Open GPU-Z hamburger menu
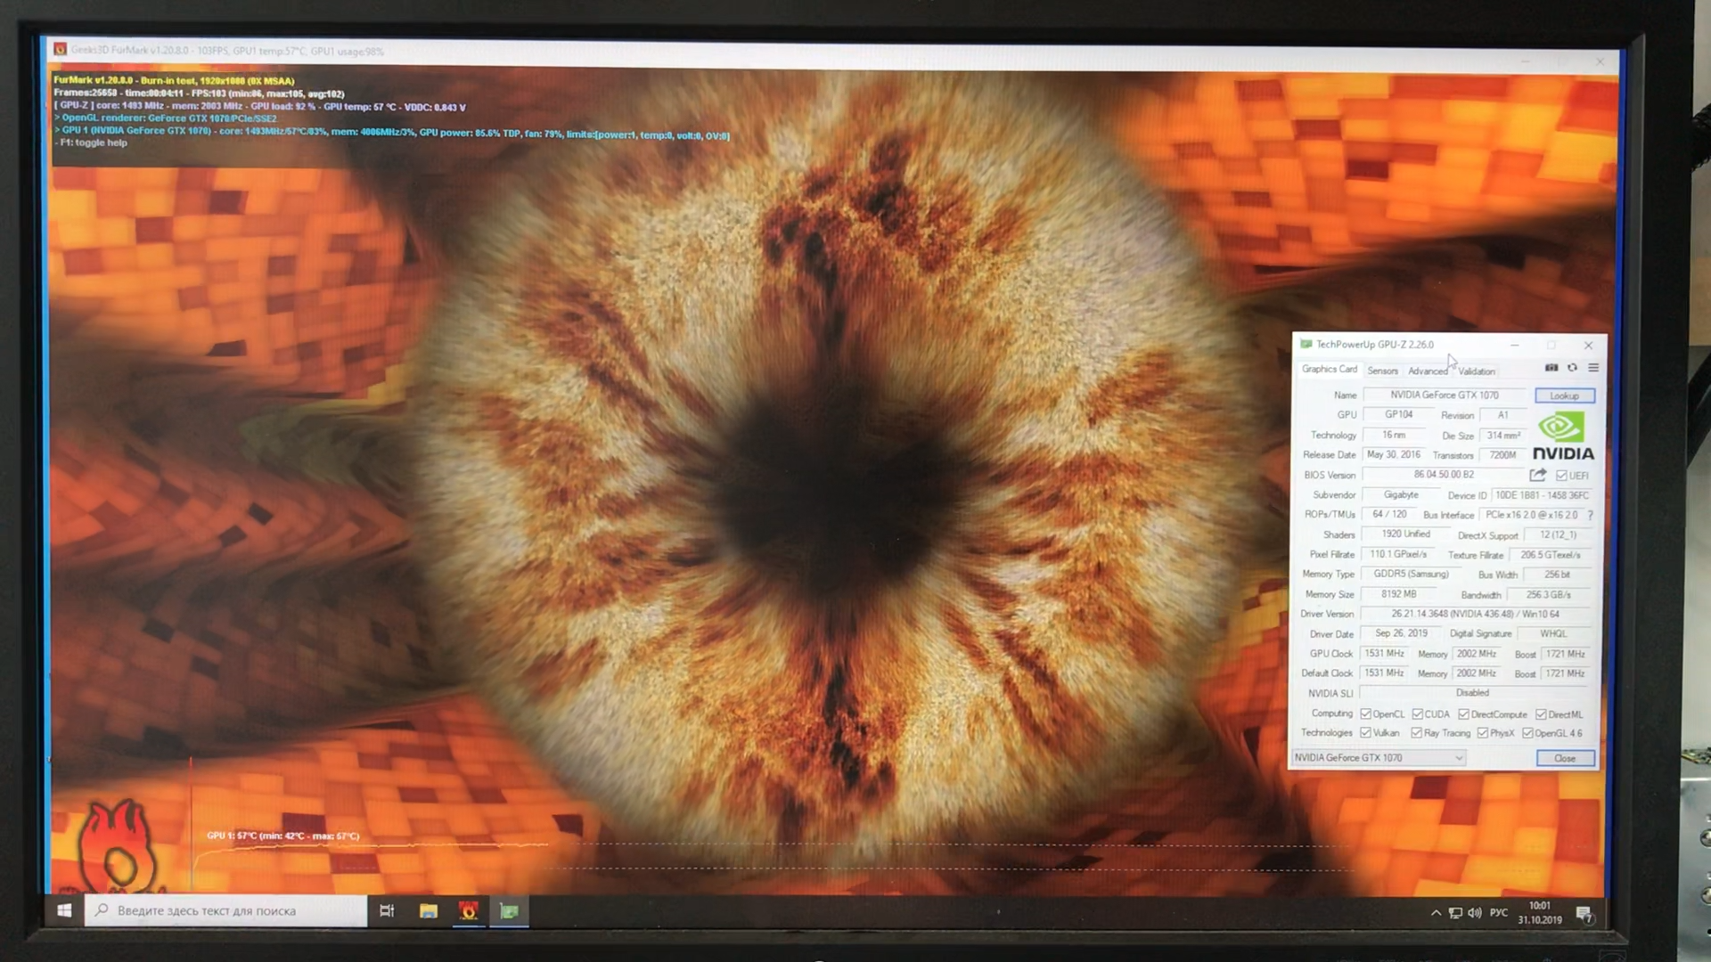Viewport: 1711px width, 962px height. pos(1593,368)
